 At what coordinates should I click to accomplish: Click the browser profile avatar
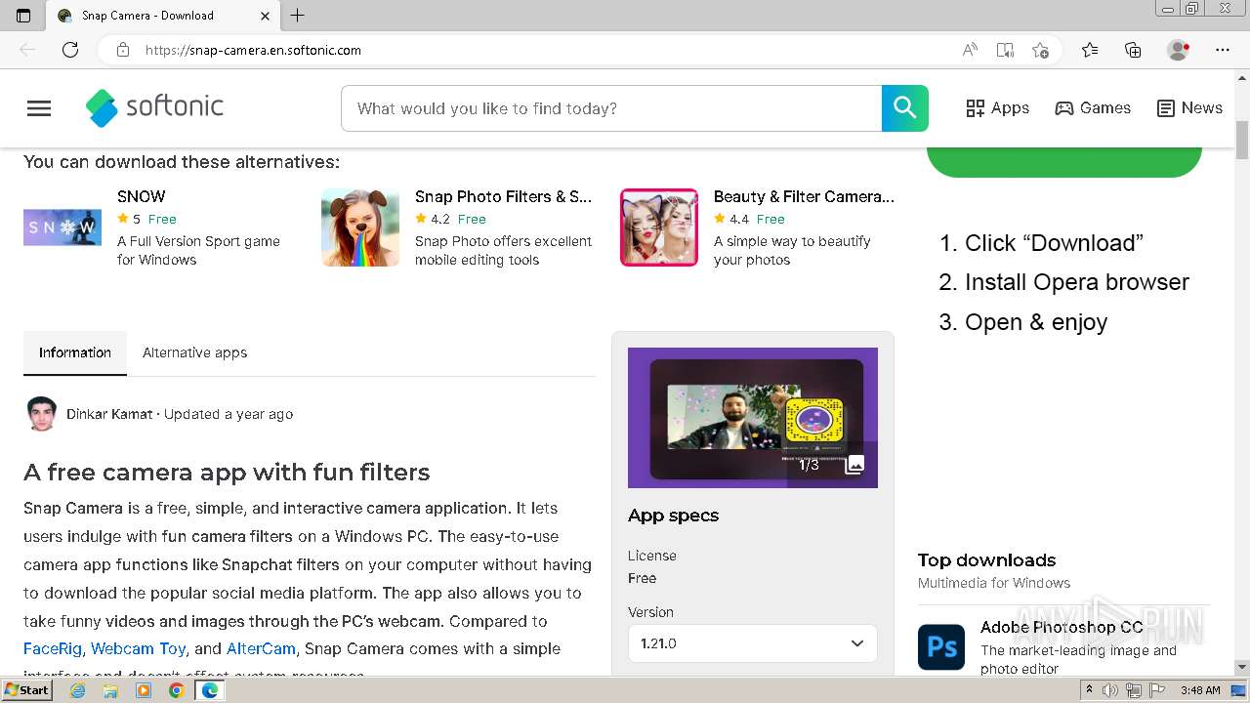point(1179,50)
